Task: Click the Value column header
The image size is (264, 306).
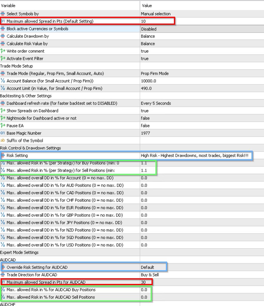Action: click(x=201, y=6)
